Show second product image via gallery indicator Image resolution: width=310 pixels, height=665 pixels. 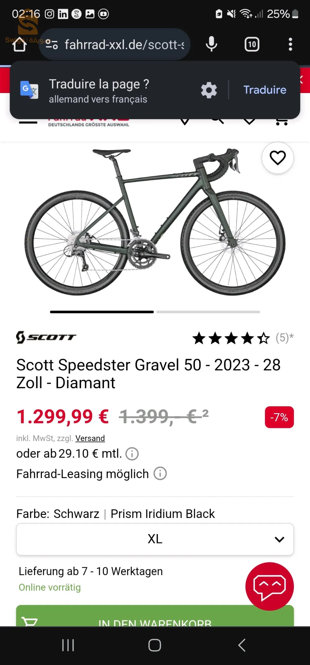(208, 312)
